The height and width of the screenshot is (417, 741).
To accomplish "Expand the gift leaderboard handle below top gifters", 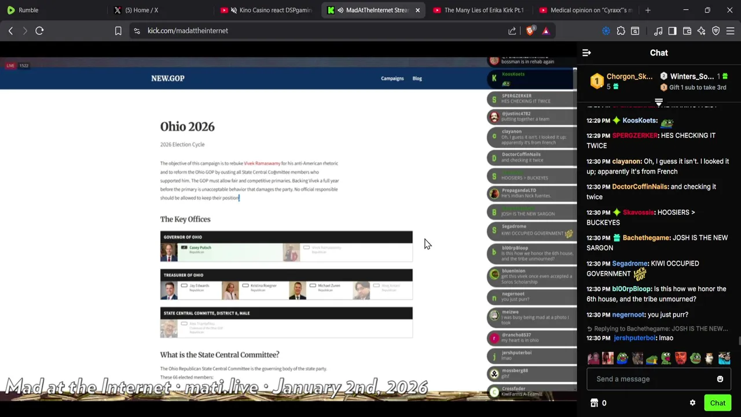I will click(x=659, y=102).
